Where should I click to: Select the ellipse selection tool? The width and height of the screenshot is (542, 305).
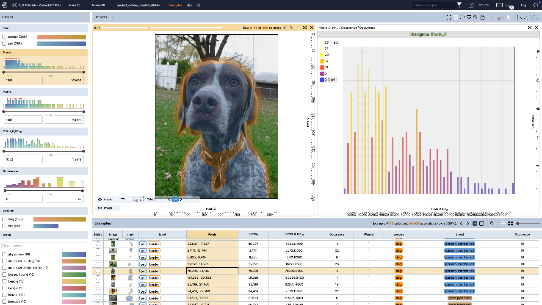tap(536, 17)
